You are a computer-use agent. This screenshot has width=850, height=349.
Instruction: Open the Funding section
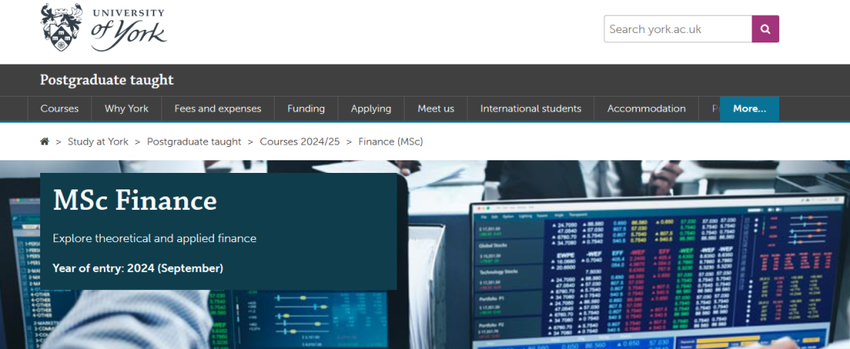306,108
